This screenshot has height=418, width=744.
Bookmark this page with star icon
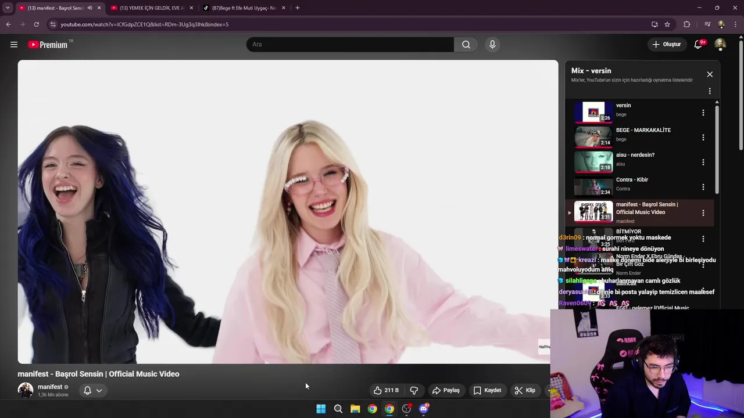(667, 24)
